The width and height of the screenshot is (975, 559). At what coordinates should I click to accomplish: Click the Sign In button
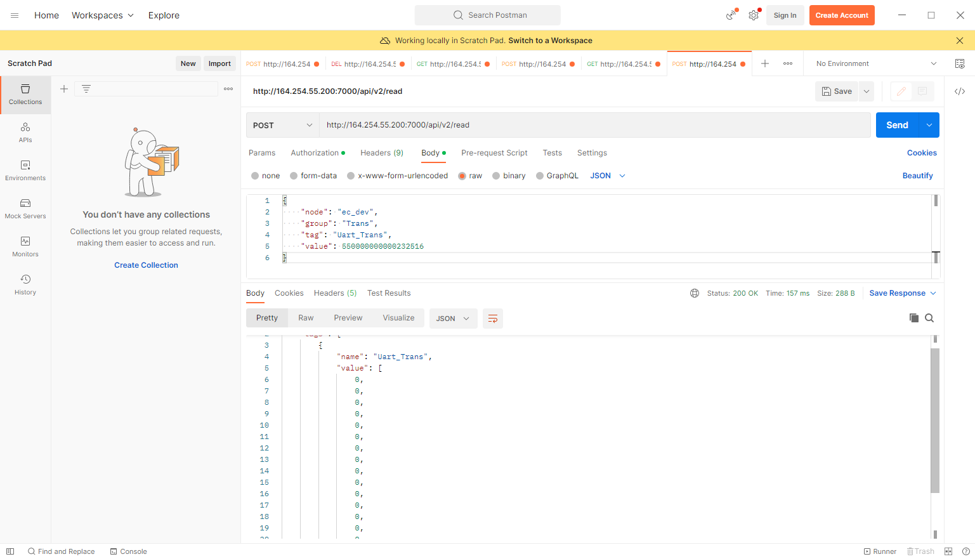tap(785, 15)
